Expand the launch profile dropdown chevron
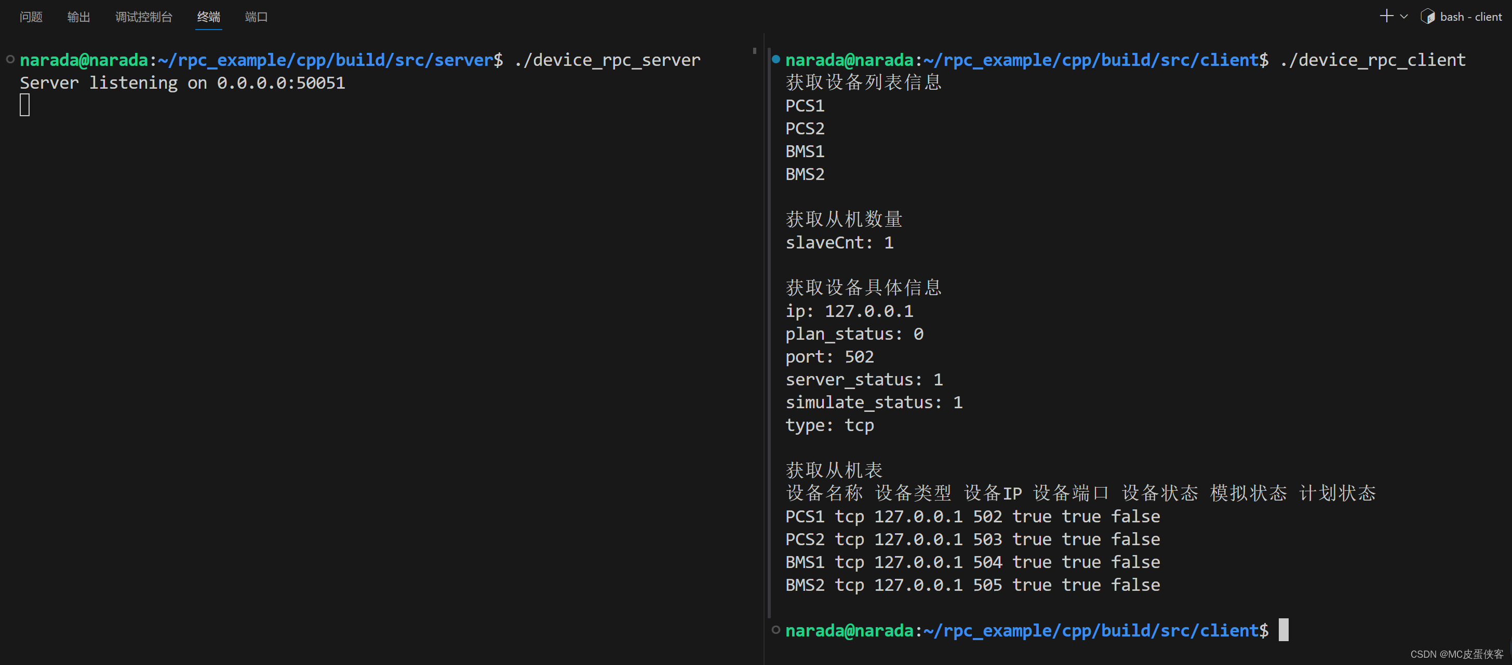The image size is (1512, 665). pos(1403,17)
